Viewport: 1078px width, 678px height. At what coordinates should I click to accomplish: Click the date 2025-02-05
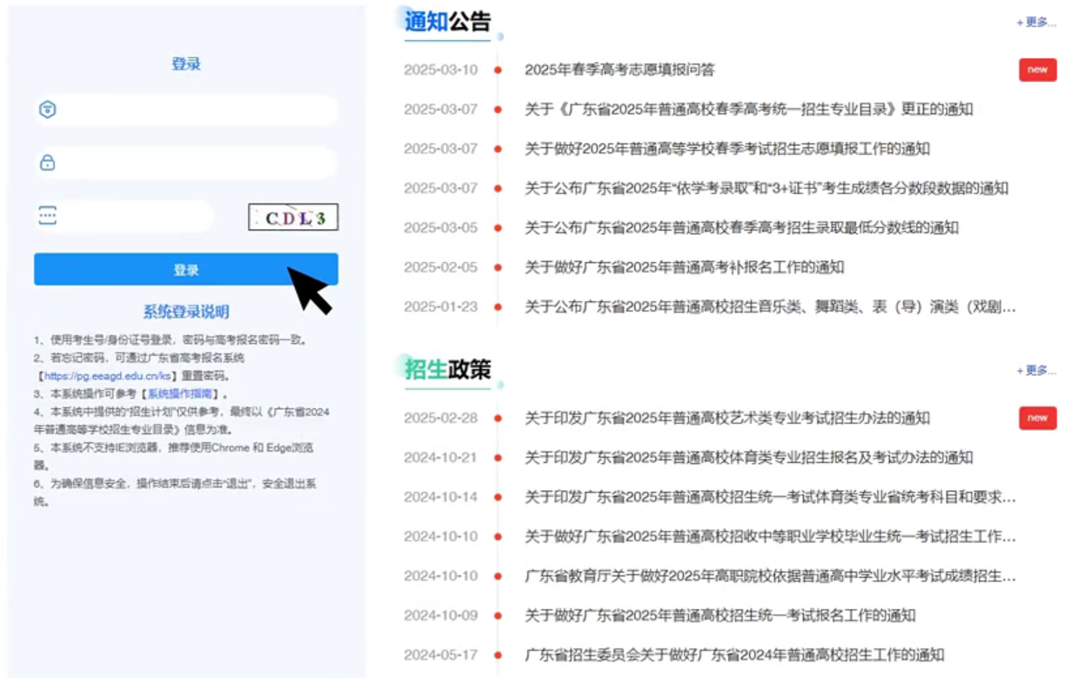coord(441,267)
